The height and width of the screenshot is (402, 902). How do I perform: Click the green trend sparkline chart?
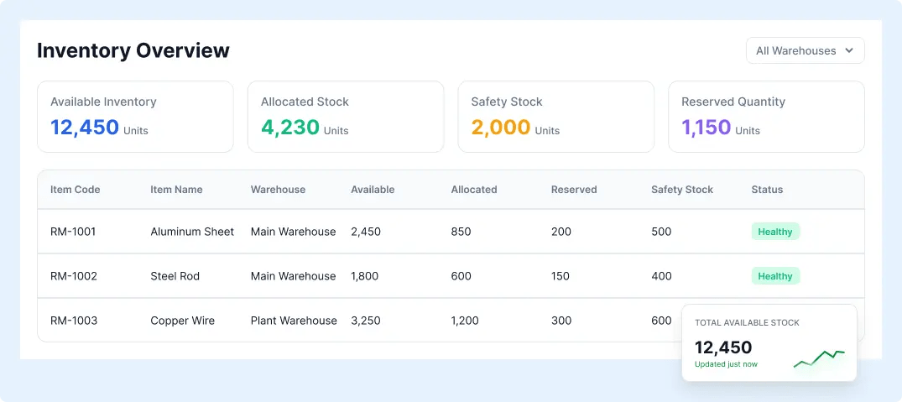tap(819, 358)
